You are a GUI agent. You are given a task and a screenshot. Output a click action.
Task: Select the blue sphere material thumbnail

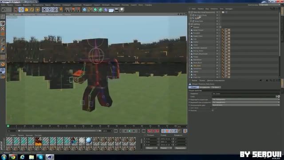[x=89, y=141]
